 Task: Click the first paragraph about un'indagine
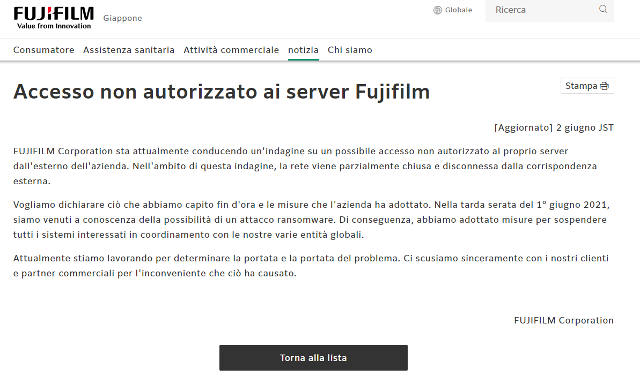pyautogui.click(x=306, y=166)
